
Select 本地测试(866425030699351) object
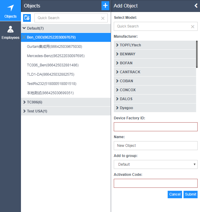pos(66,93)
